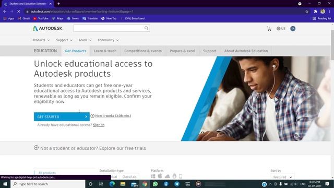Bookmark this page with star icon
This screenshot has width=334, height=188.
[x=307, y=11]
